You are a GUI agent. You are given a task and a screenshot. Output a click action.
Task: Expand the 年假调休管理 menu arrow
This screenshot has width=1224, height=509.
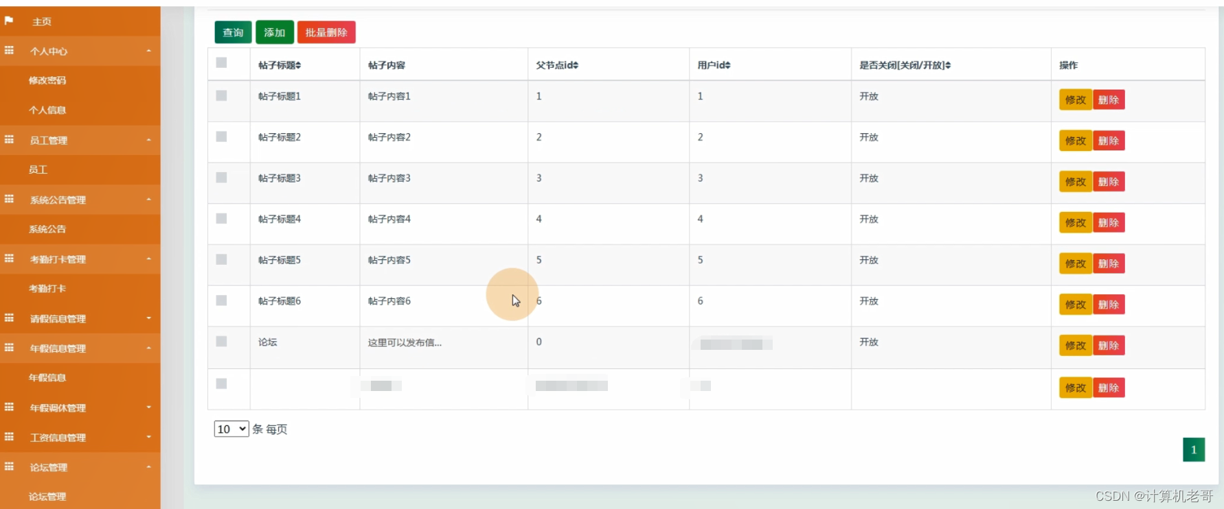[x=148, y=407]
